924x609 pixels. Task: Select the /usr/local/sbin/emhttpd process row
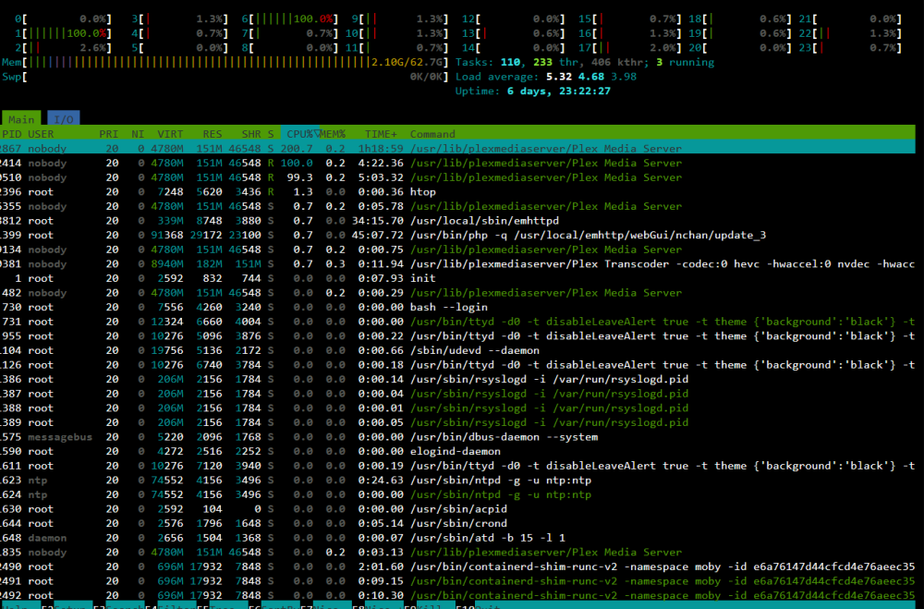point(458,221)
